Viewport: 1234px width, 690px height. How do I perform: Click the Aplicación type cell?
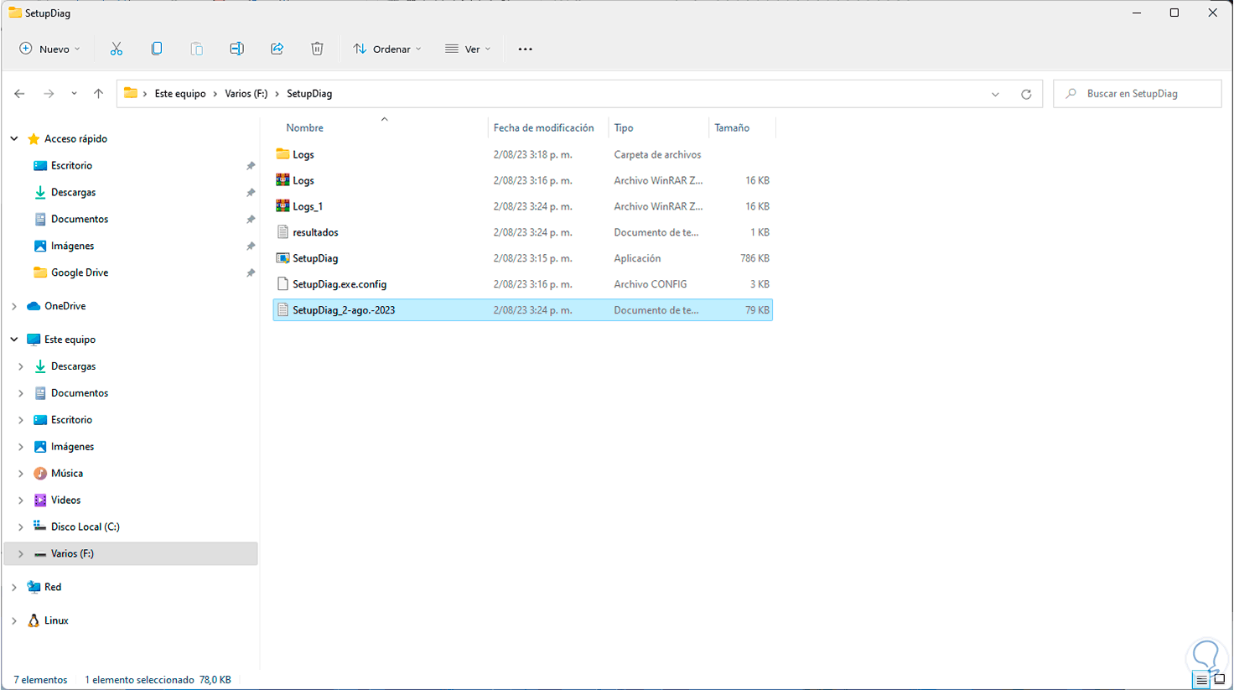[x=637, y=258]
